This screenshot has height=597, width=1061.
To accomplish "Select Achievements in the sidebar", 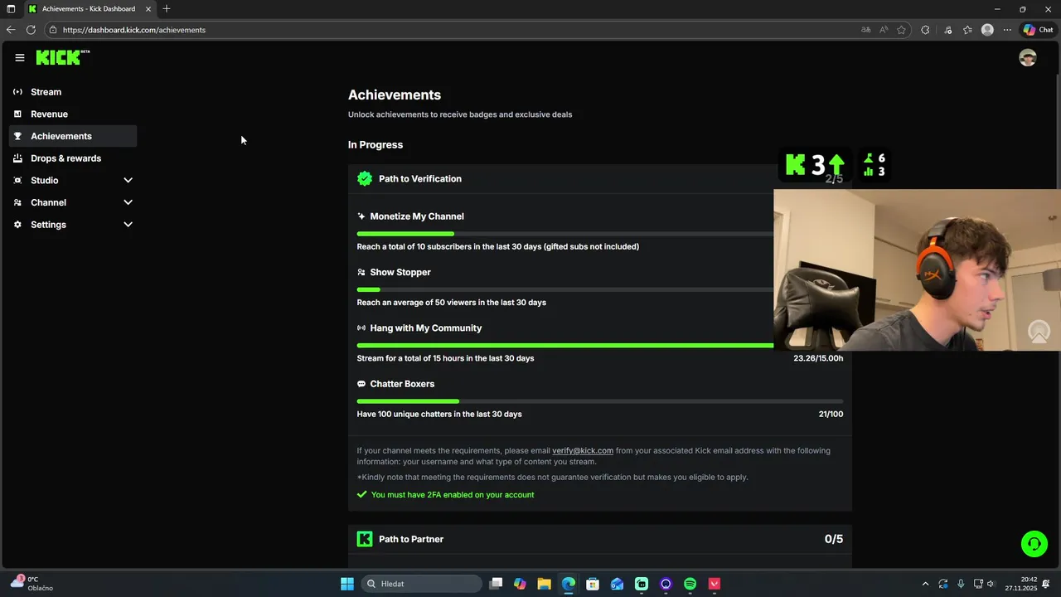I will (x=73, y=136).
